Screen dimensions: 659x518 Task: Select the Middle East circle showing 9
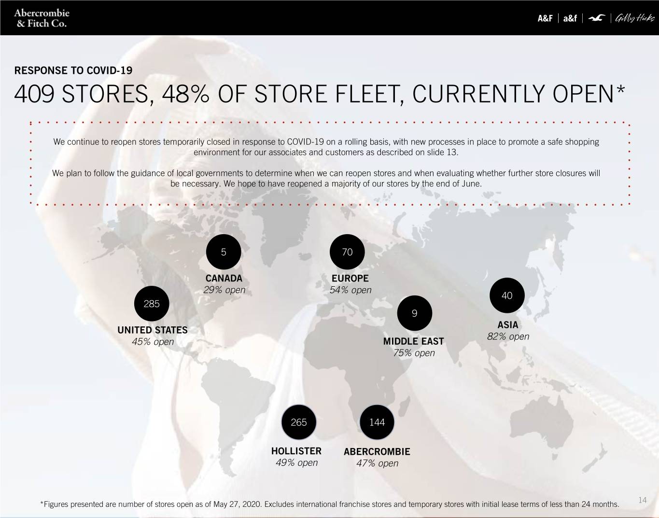coord(414,313)
